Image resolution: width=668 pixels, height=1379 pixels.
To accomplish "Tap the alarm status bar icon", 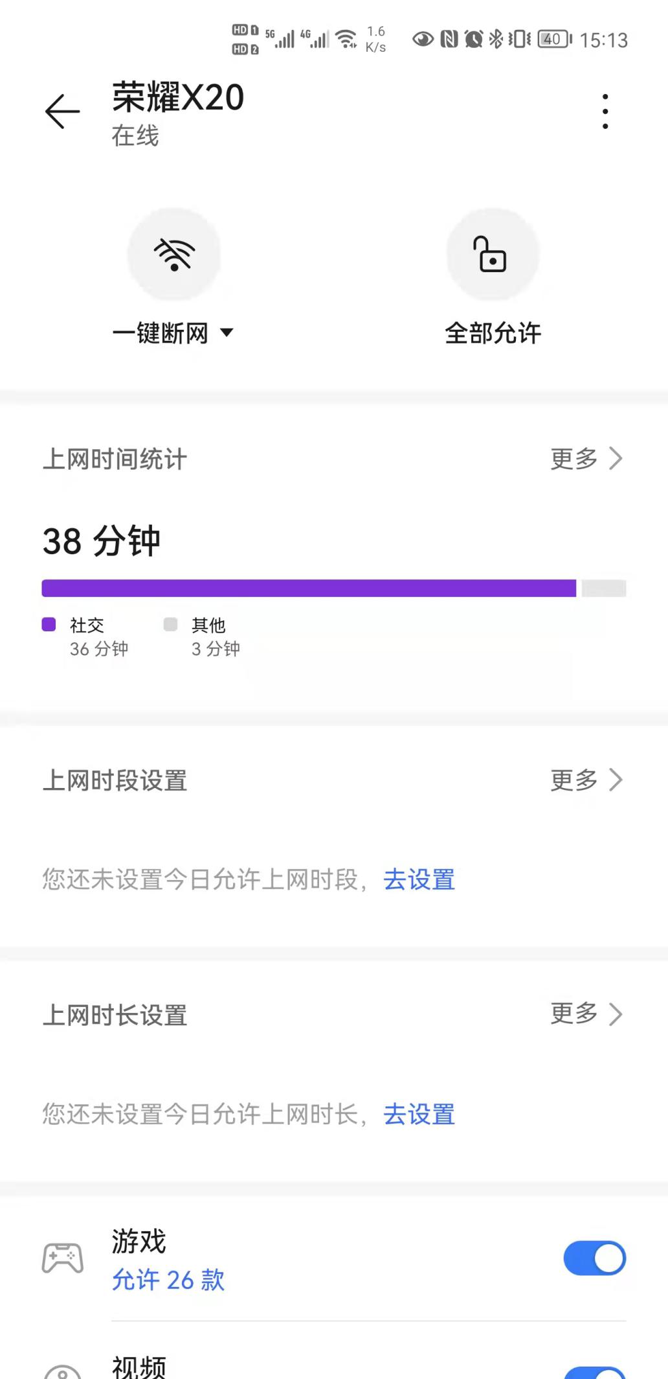I will click(x=474, y=40).
